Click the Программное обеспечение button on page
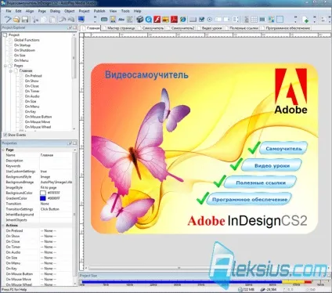This screenshot has height=293, width=332. 249,200
